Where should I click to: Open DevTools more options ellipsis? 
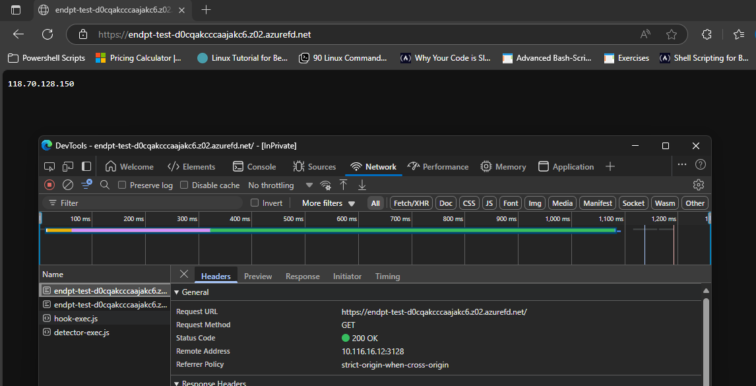tap(681, 164)
